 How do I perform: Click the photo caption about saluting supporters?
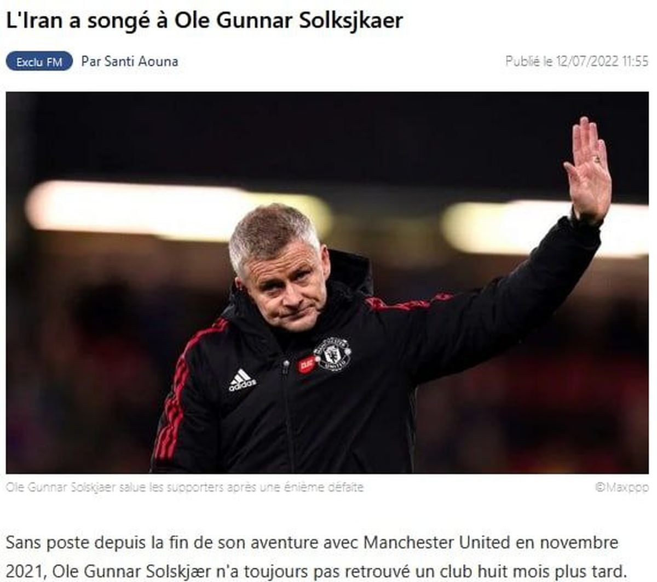(x=185, y=487)
